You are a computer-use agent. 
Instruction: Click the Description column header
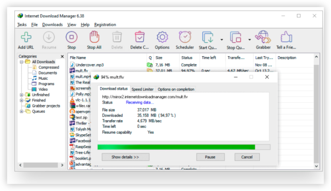click(x=295, y=58)
